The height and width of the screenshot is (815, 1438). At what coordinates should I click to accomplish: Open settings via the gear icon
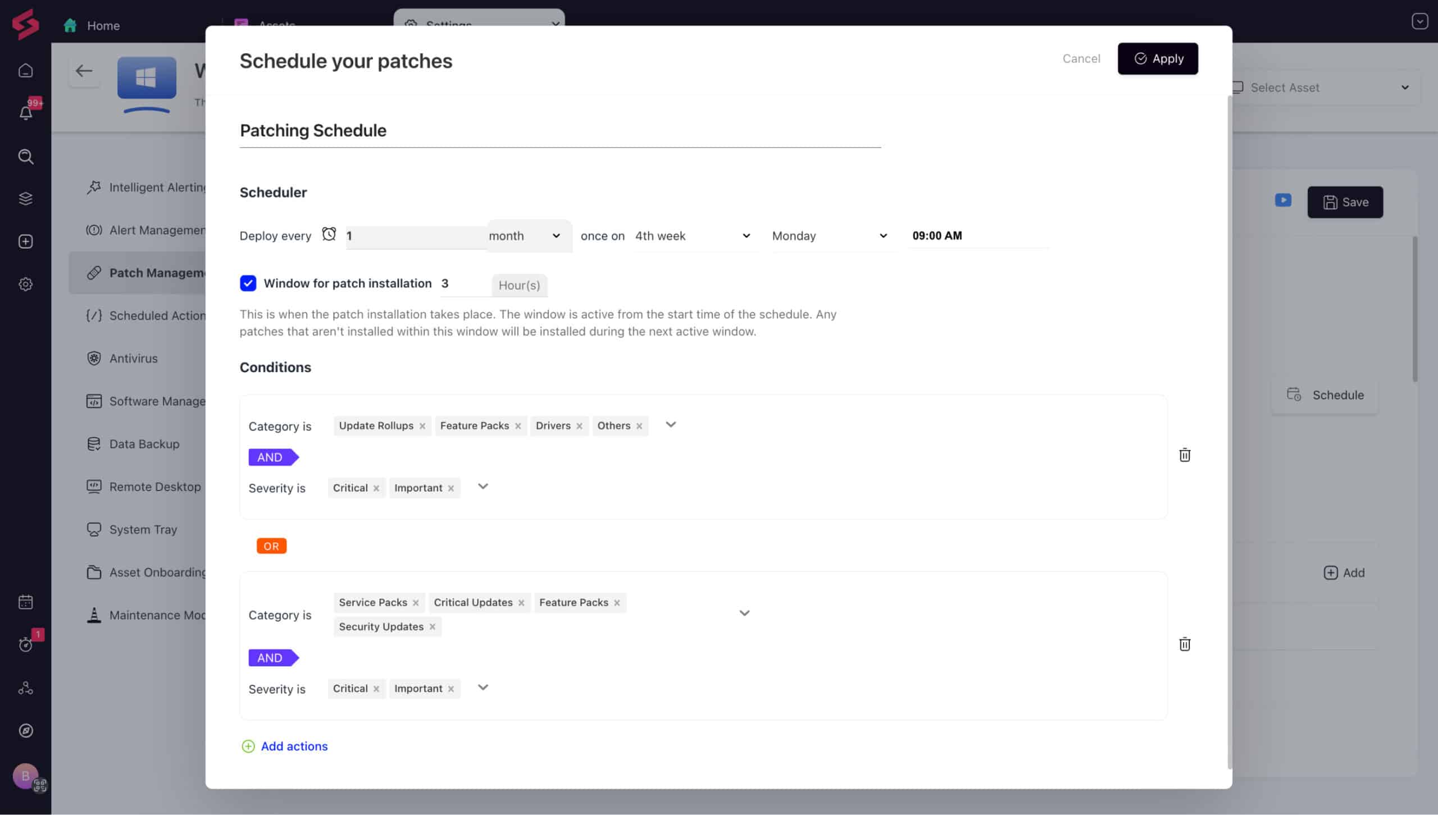[25, 285]
